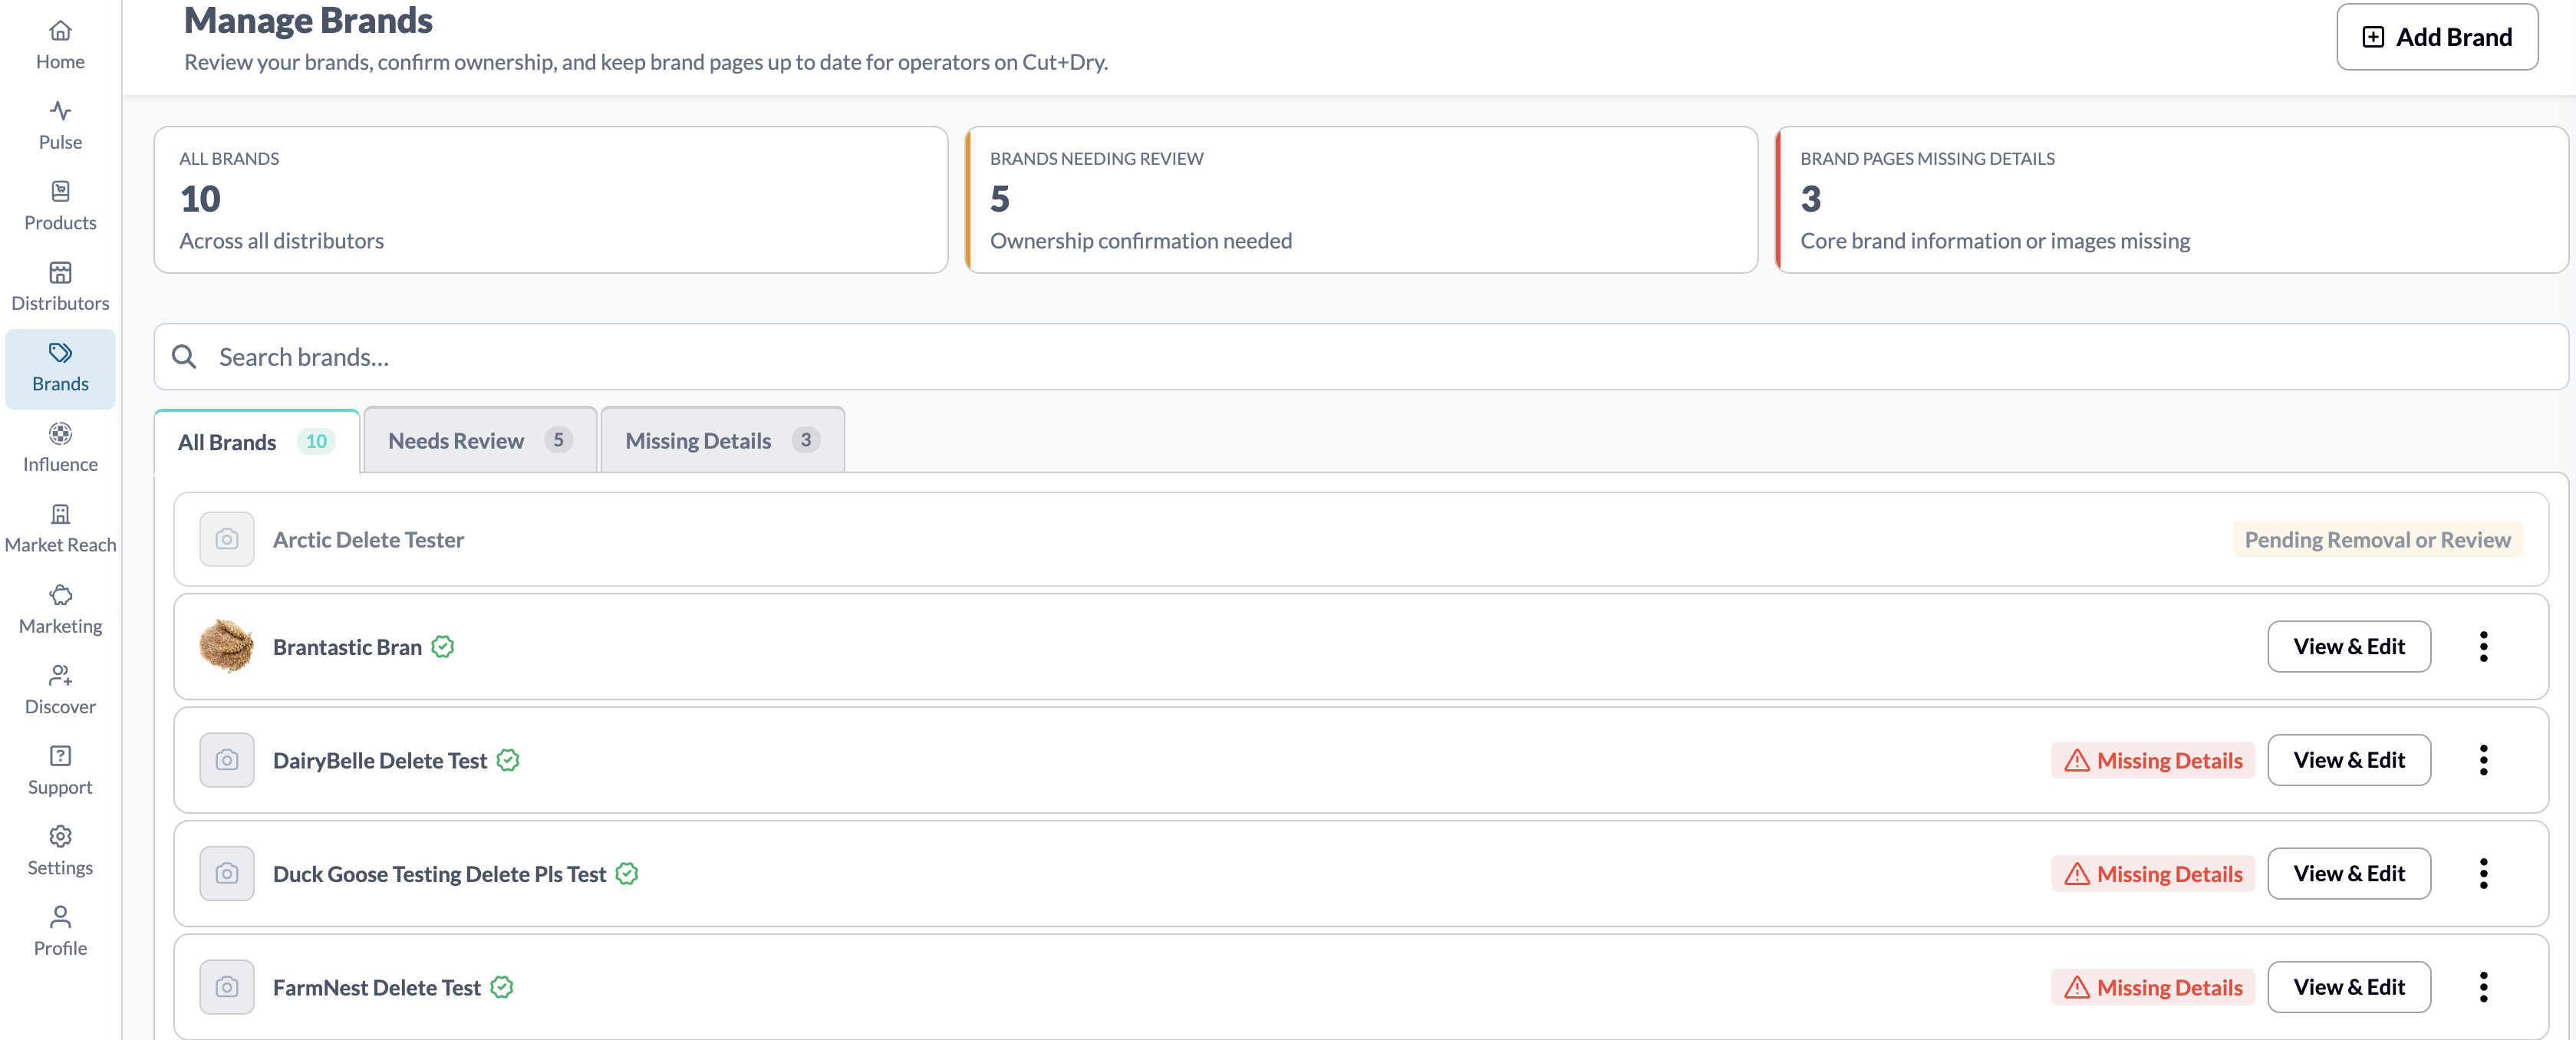Click the Brantastic Bran brand name
Image resolution: width=2576 pixels, height=1040 pixels.
tap(347, 647)
